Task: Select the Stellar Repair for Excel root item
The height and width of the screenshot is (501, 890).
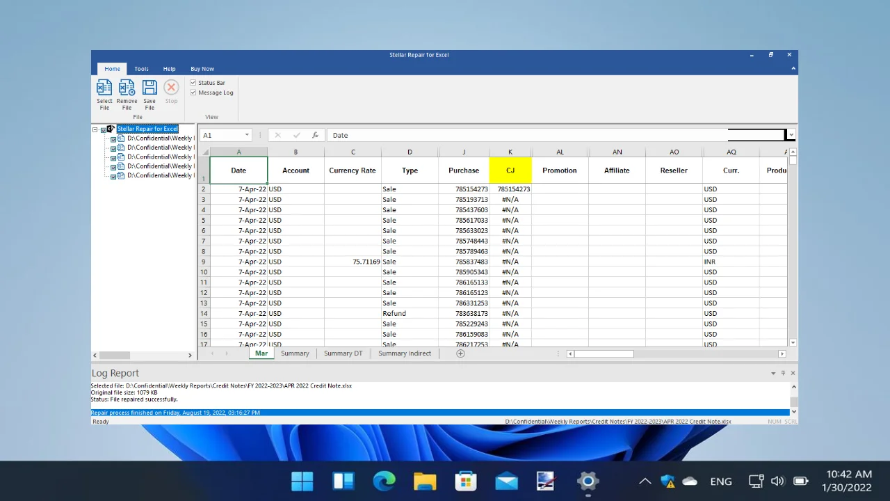Action: click(147, 129)
